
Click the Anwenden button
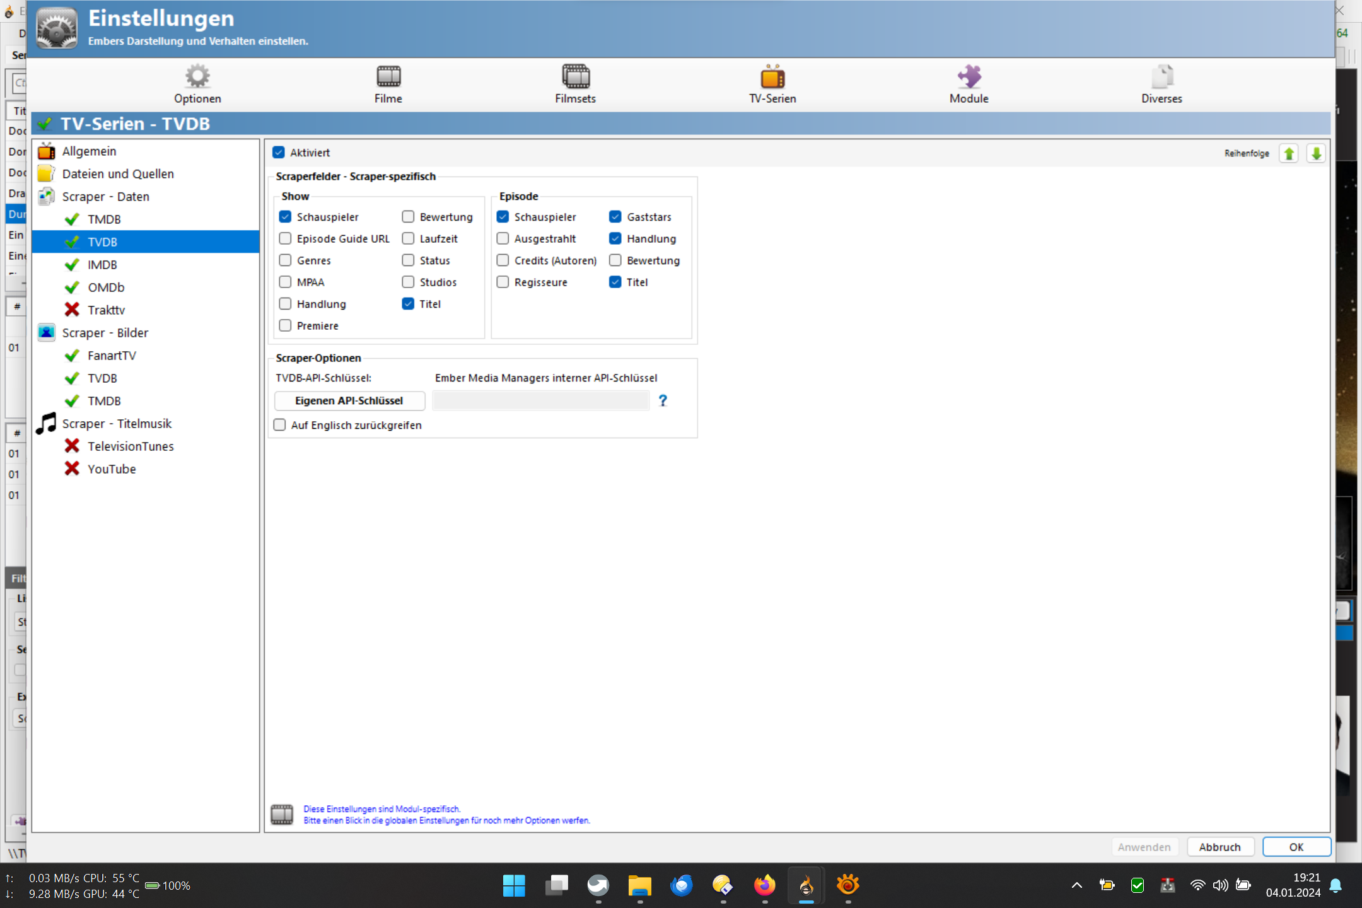coord(1144,847)
